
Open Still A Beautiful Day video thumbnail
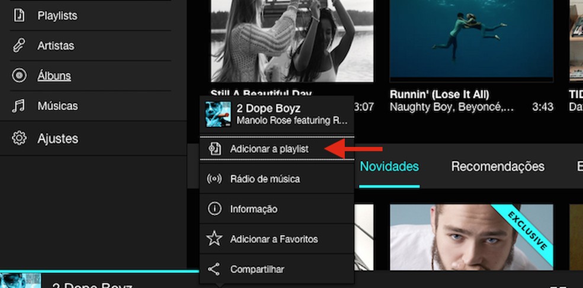point(292,41)
